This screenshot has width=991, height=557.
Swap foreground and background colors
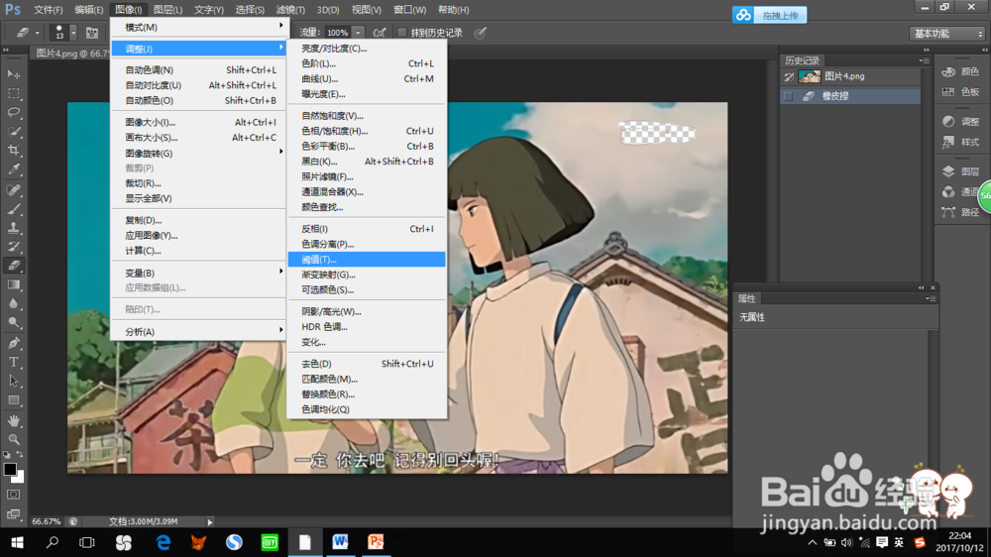(x=20, y=455)
